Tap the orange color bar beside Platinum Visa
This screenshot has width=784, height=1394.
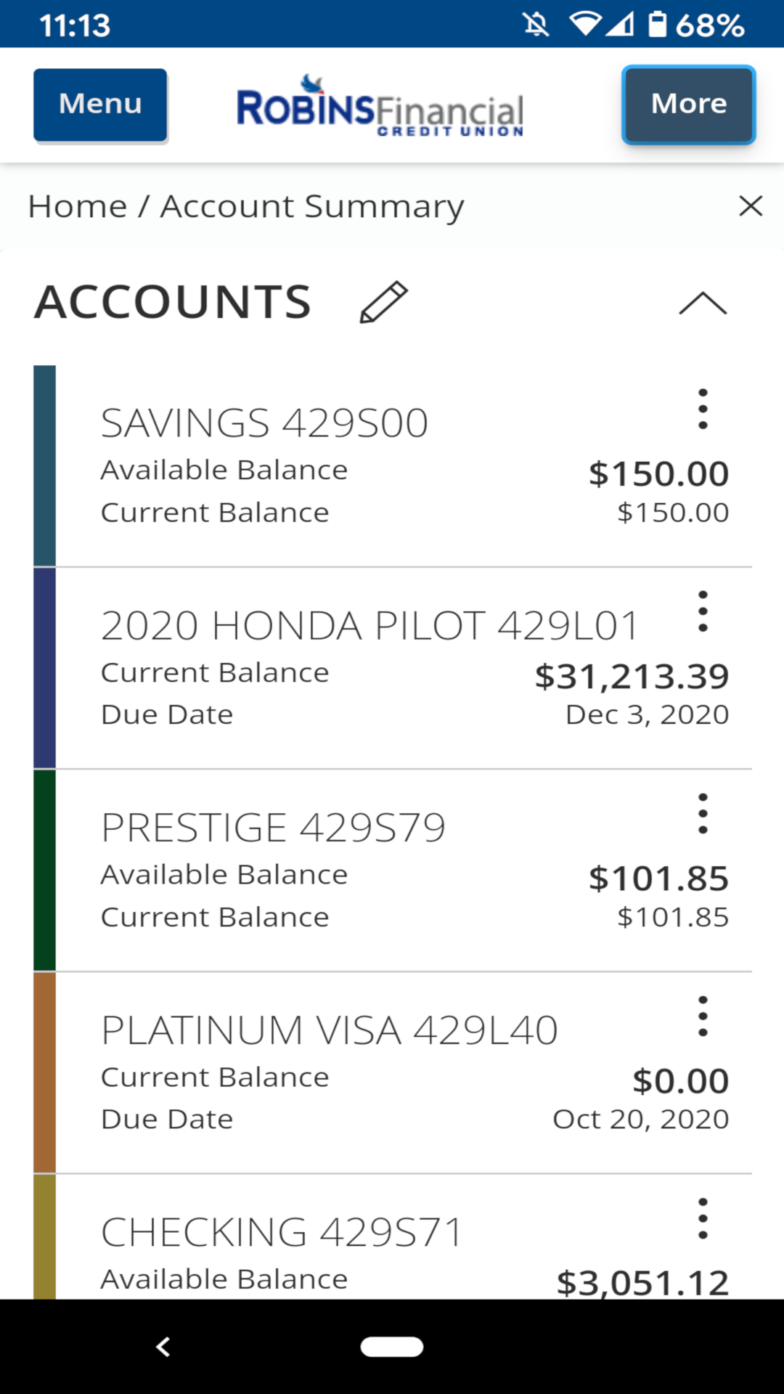[44, 1072]
